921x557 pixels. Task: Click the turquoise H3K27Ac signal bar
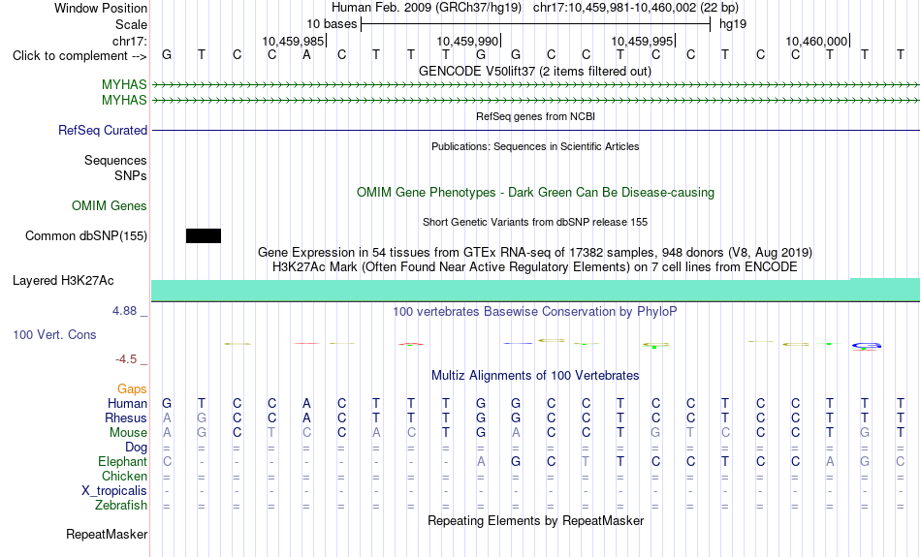point(536,290)
